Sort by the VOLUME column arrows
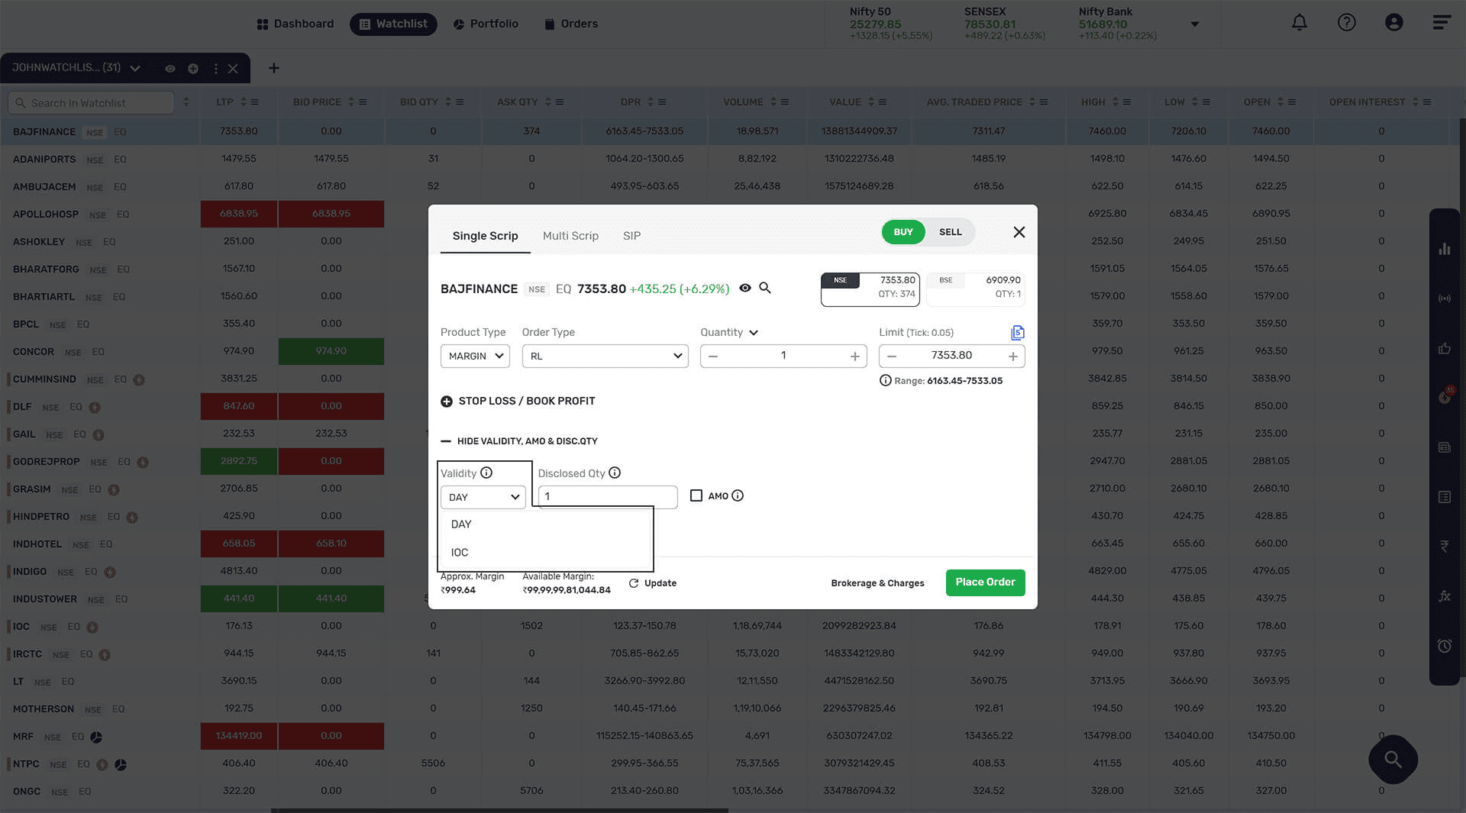The image size is (1466, 813). click(773, 102)
